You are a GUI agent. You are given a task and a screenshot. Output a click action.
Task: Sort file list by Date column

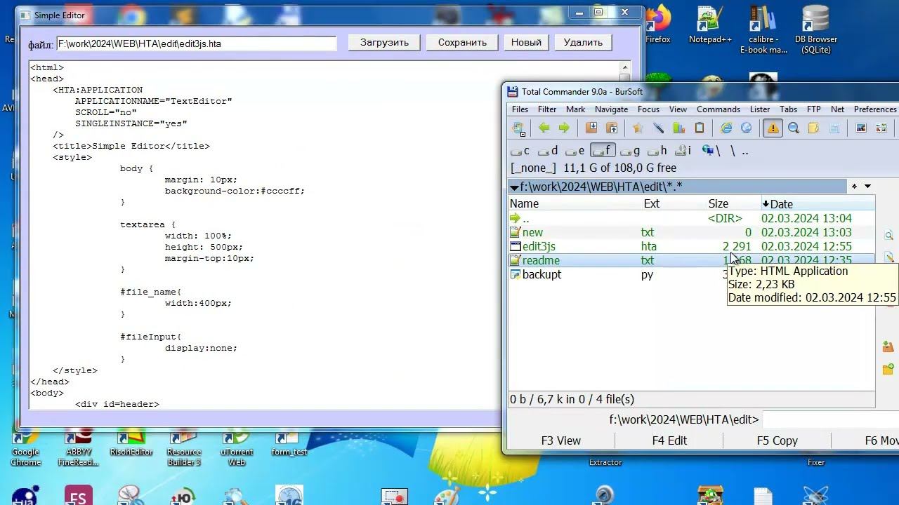tap(818, 204)
